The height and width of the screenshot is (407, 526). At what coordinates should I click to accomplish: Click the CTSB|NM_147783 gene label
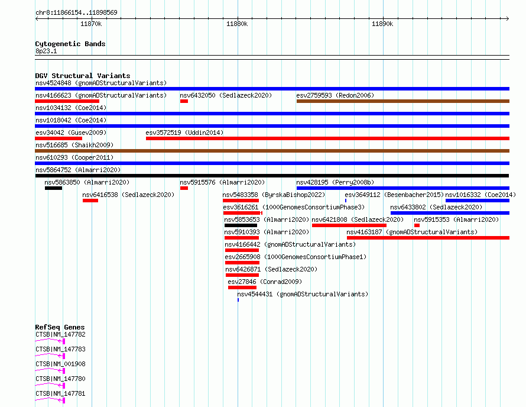tap(60, 349)
